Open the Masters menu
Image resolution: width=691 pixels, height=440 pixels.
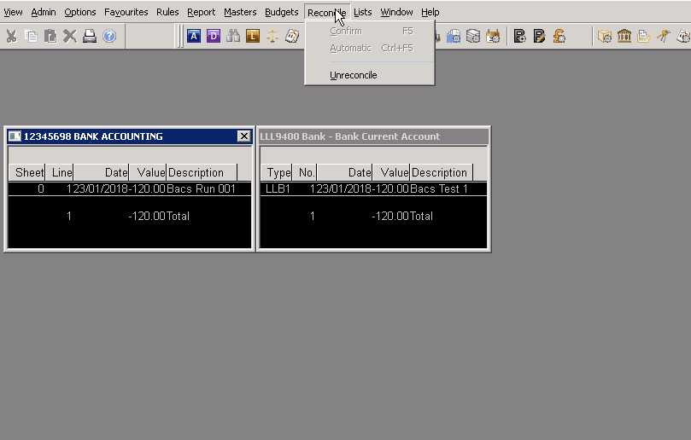[x=240, y=12]
